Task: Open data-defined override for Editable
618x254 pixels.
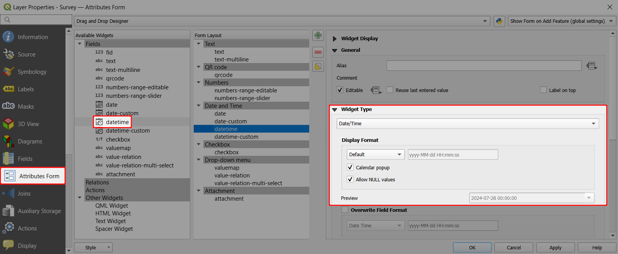Action: (x=376, y=90)
